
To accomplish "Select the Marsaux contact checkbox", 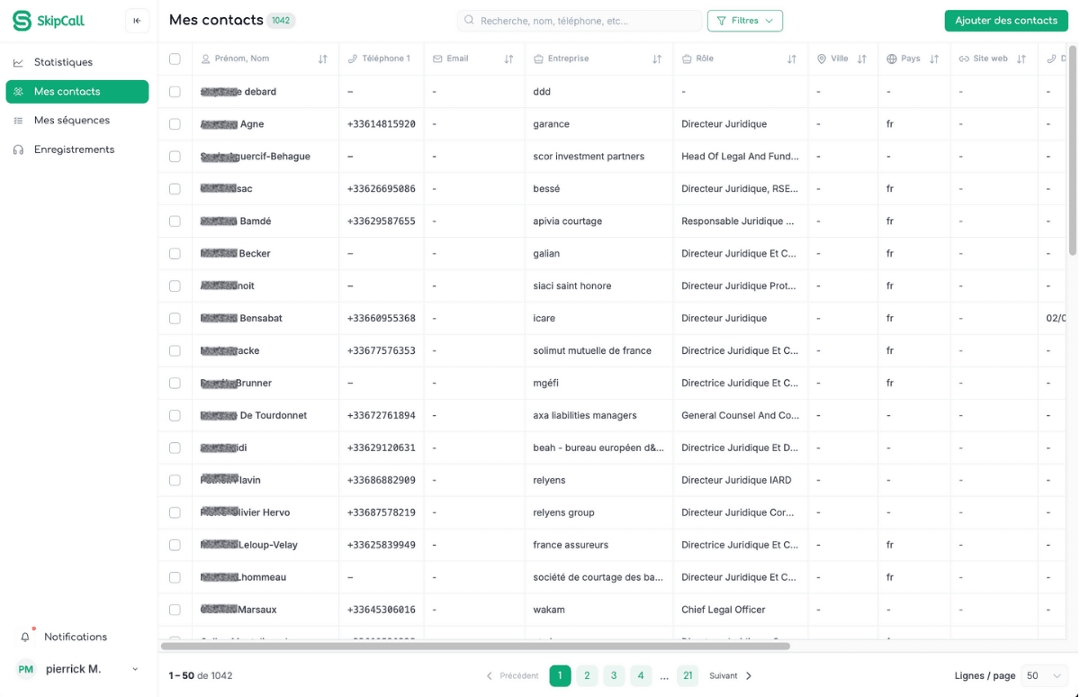I will (175, 610).
